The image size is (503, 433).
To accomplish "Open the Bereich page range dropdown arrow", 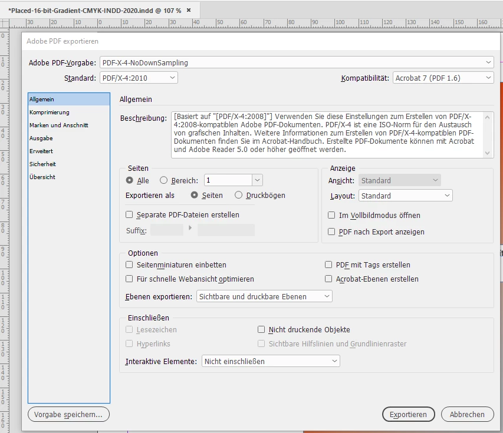I will click(257, 180).
